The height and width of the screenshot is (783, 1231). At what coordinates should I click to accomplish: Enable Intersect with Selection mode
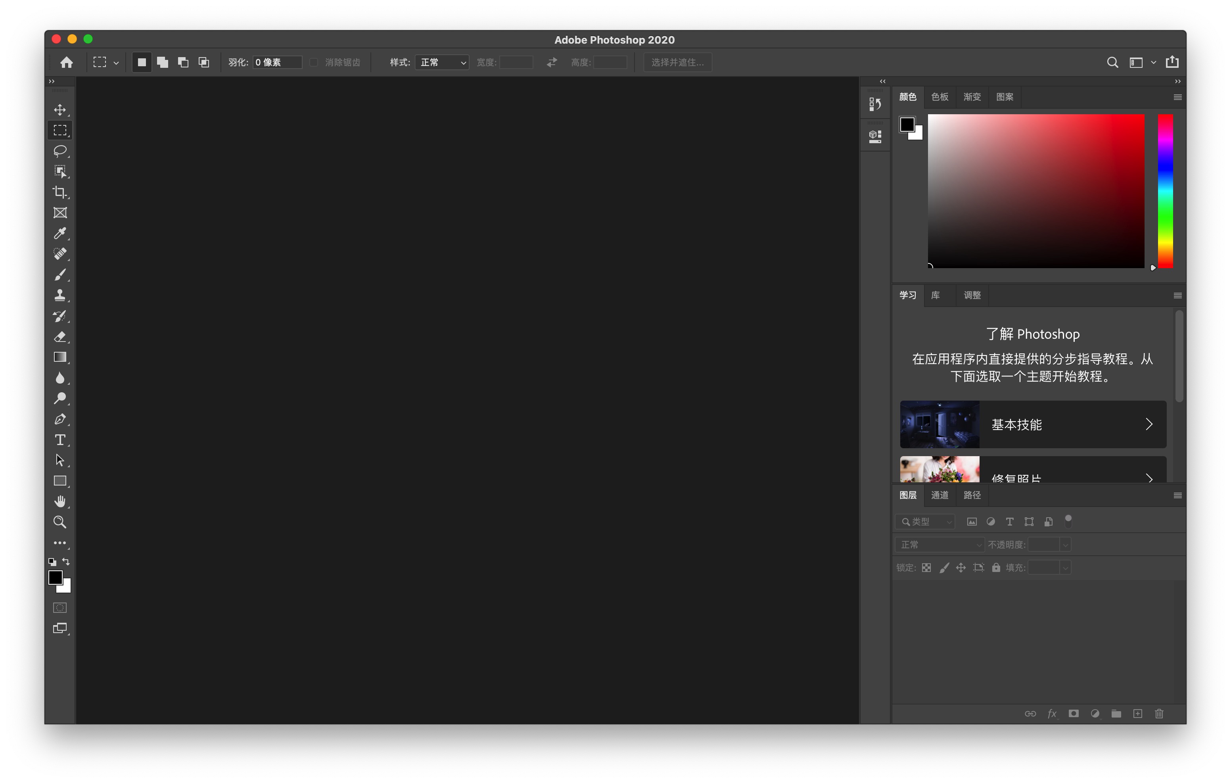pos(204,62)
